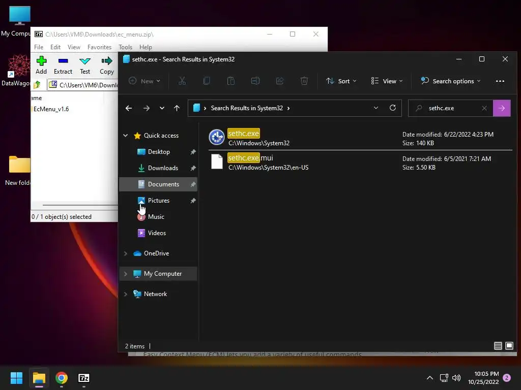Refresh the search results

pos(393,108)
